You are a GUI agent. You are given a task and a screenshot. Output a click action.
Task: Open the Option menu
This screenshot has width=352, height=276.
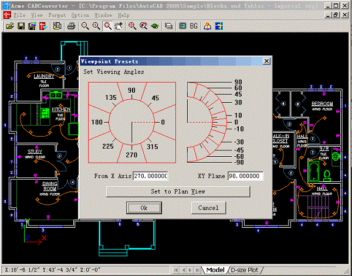pyautogui.click(x=80, y=15)
